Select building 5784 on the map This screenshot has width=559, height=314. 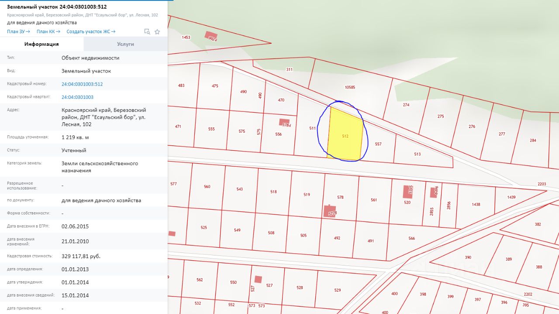(x=285, y=123)
